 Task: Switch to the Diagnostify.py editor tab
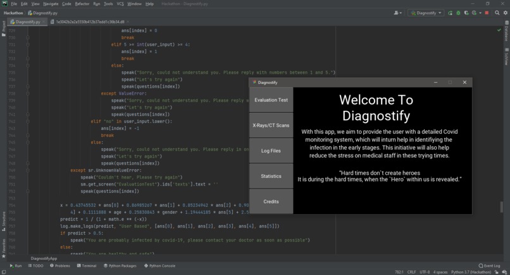click(x=28, y=21)
